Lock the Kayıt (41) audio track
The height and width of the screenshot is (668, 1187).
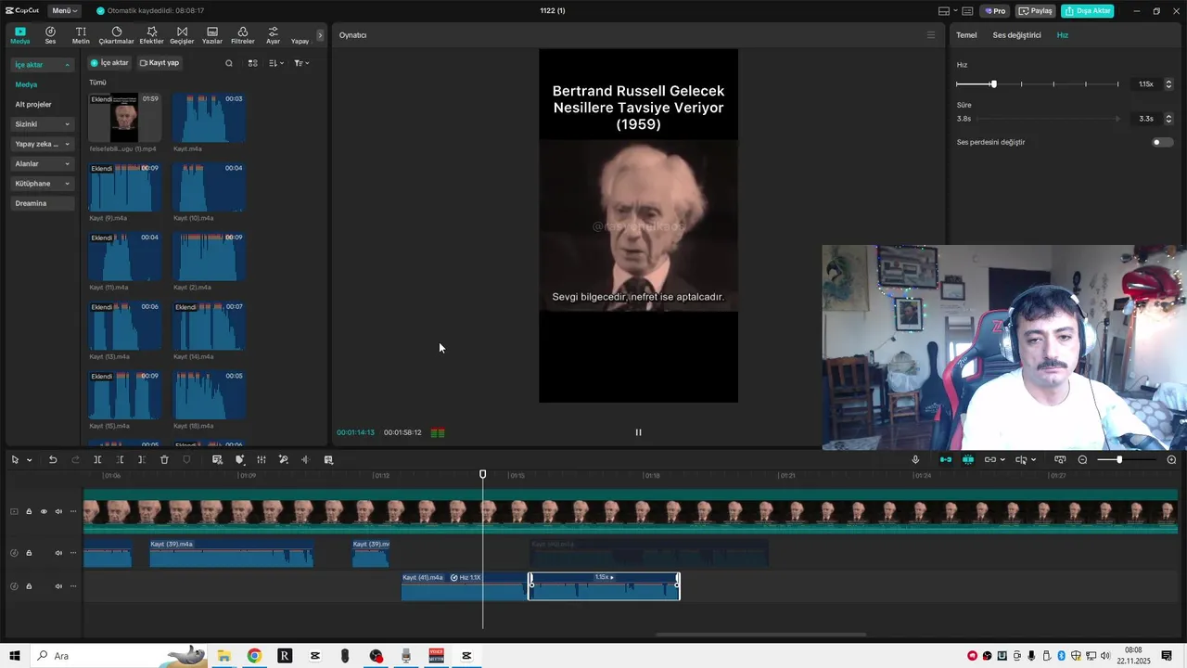coord(29,586)
